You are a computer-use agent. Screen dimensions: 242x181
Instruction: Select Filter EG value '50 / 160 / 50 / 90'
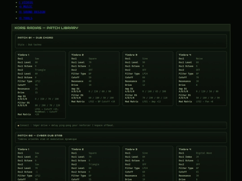click(x=208, y=98)
